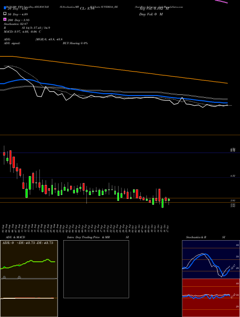The width and height of the screenshot is (240, 317).
Task: Select the '20 Day - 4.02' legend text
Action: click(17, 9)
